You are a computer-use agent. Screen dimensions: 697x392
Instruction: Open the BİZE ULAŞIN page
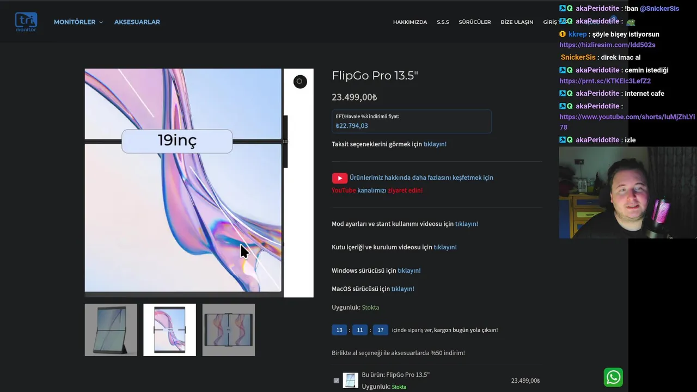coord(517,22)
